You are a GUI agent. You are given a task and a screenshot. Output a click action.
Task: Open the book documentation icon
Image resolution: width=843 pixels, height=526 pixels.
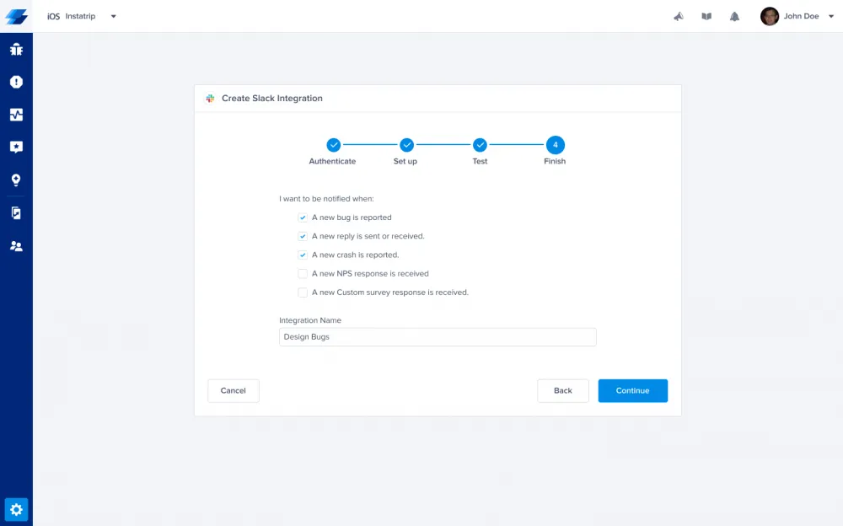point(706,16)
